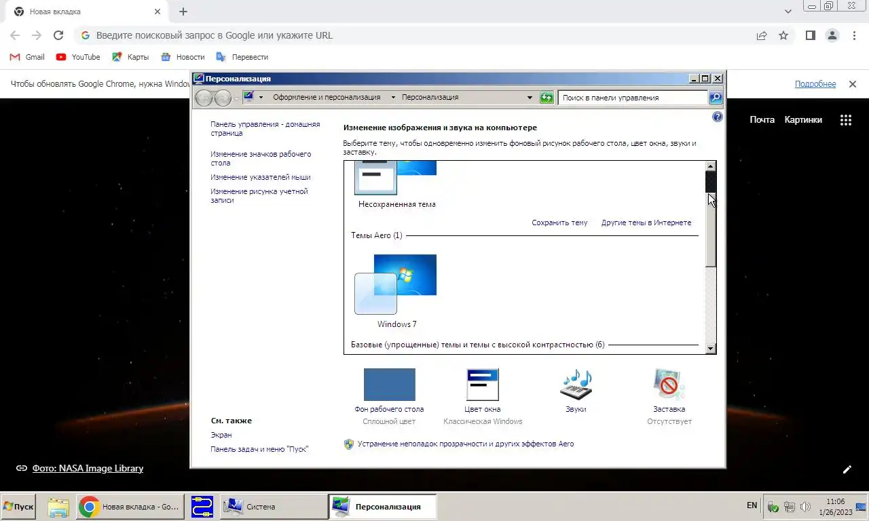Screen dimensions: 869x521
Task: Open the Цвет окна icon
Action: (483, 385)
